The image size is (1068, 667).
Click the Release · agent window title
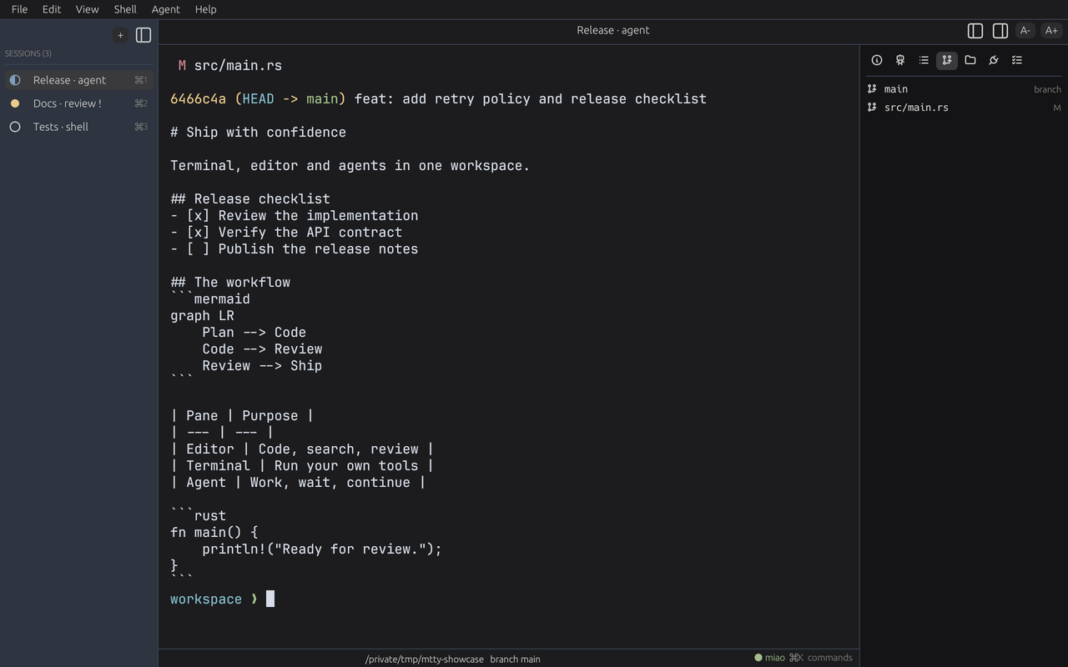coord(612,30)
